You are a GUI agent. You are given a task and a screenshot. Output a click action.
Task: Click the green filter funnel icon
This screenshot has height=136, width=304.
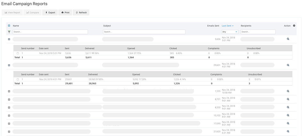point(9,32)
